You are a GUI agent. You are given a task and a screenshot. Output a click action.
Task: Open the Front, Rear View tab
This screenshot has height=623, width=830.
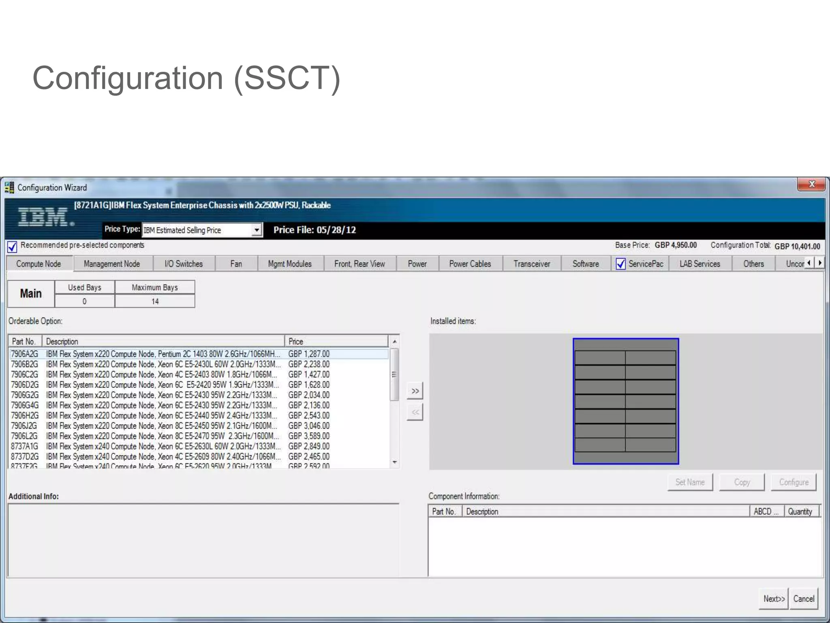tap(359, 264)
